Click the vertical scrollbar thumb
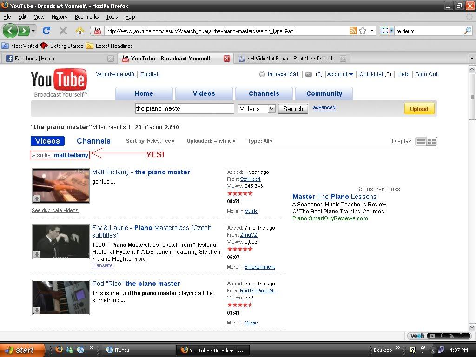 point(472,97)
